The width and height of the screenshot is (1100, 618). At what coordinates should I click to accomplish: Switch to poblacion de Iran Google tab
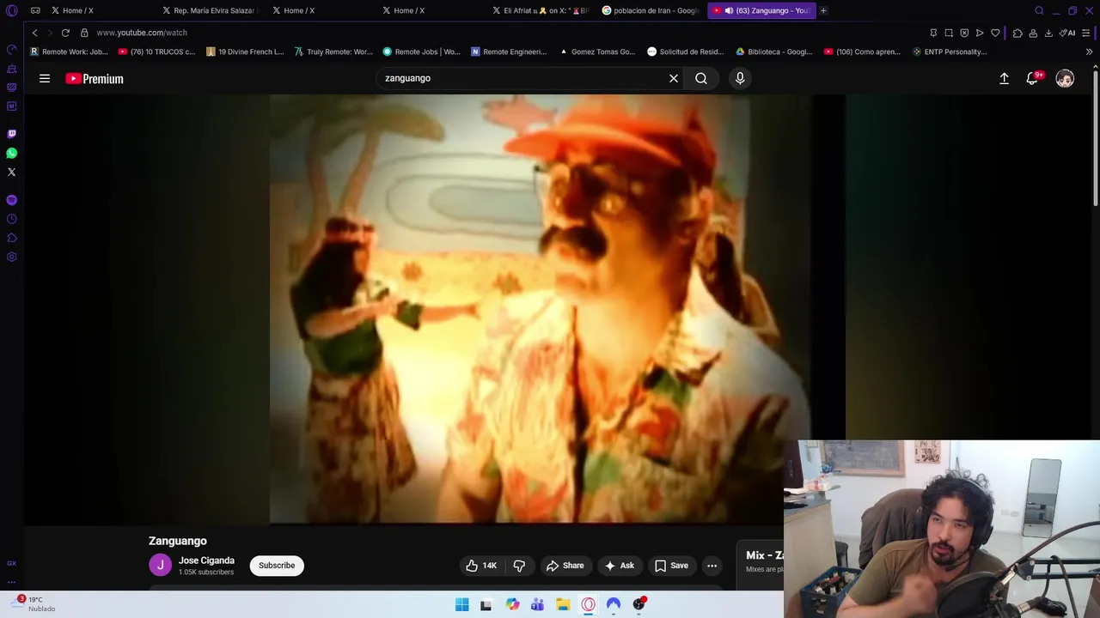[x=651, y=11]
